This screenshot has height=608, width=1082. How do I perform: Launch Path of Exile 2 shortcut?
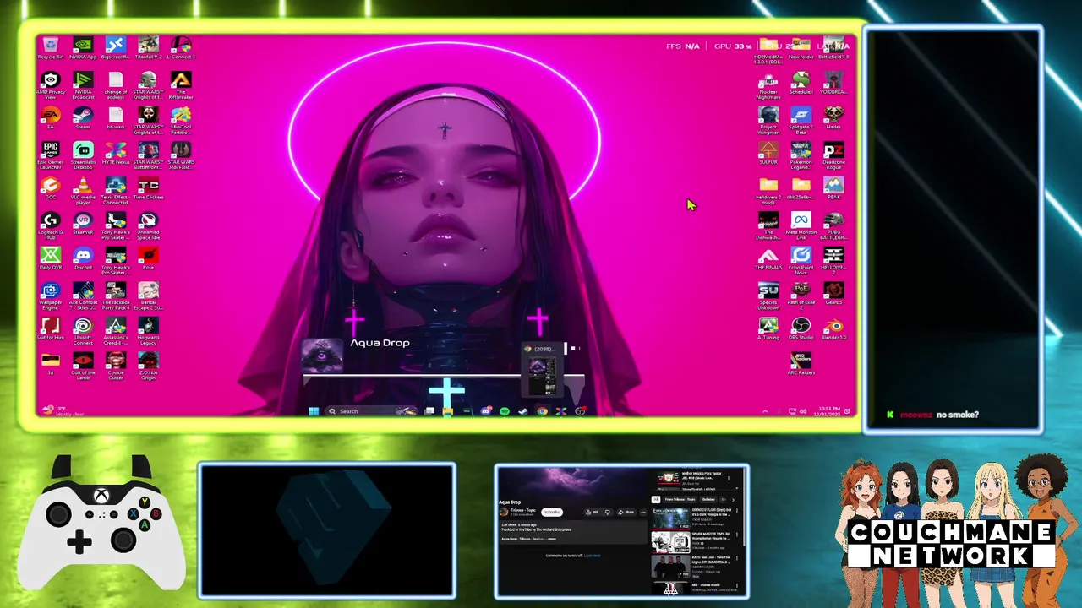pos(801,295)
